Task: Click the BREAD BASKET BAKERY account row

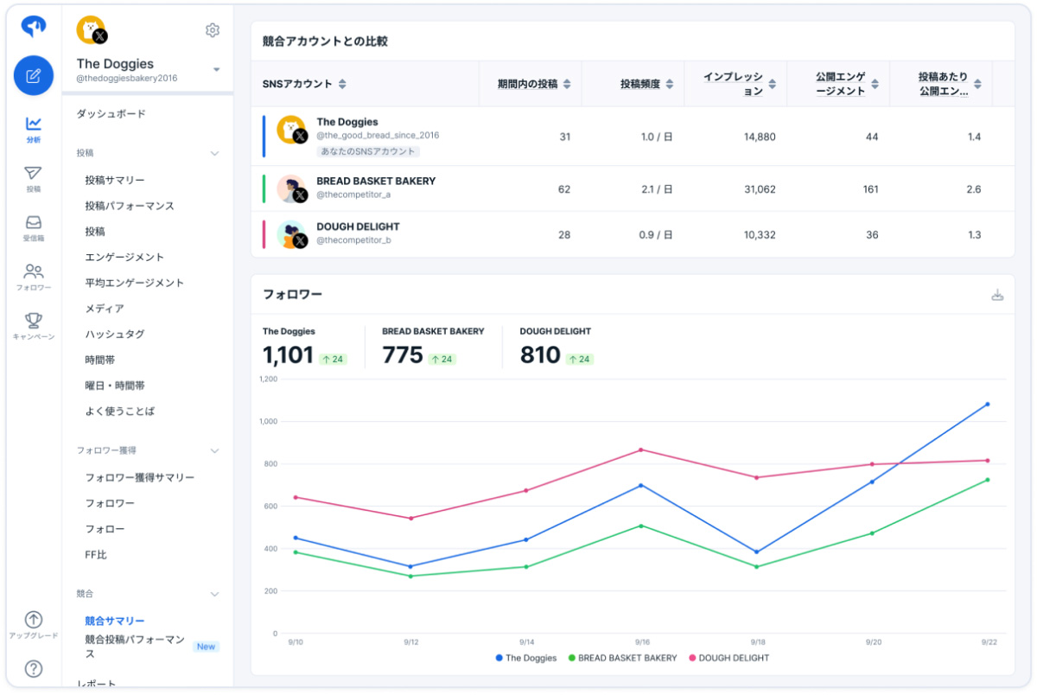Action: point(632,189)
